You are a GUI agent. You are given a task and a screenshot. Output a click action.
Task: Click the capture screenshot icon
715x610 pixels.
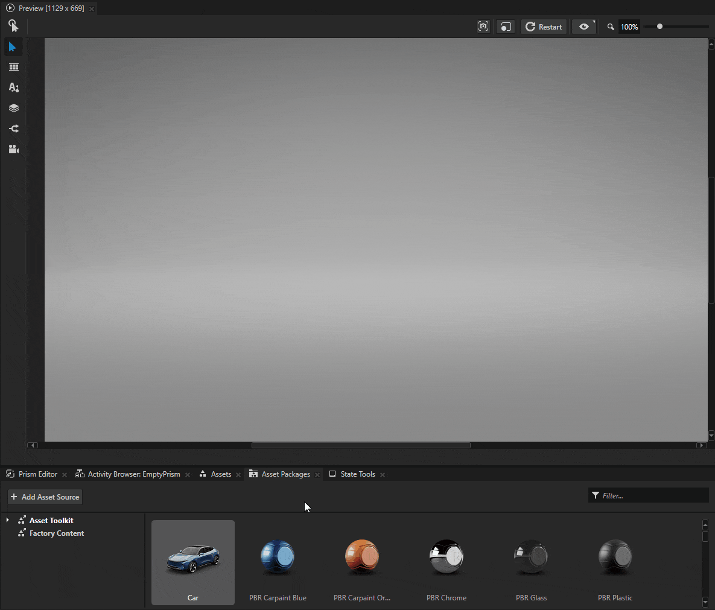(483, 27)
